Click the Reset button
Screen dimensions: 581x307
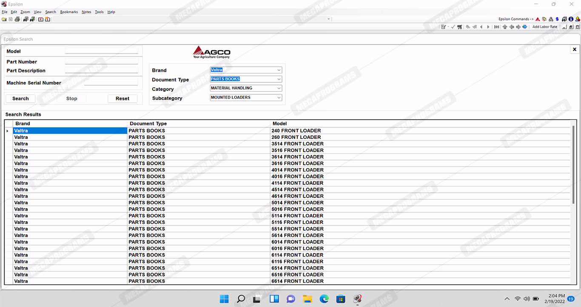click(x=122, y=99)
